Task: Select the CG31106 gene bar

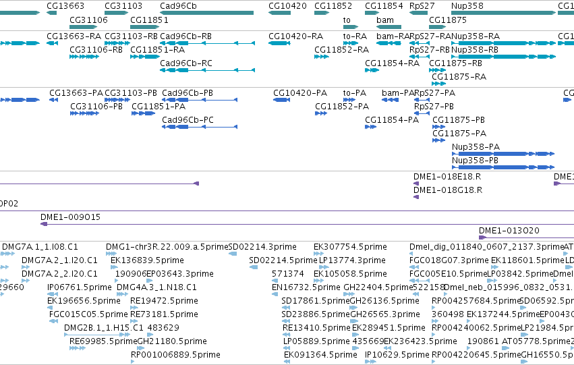Action: tap(84, 27)
